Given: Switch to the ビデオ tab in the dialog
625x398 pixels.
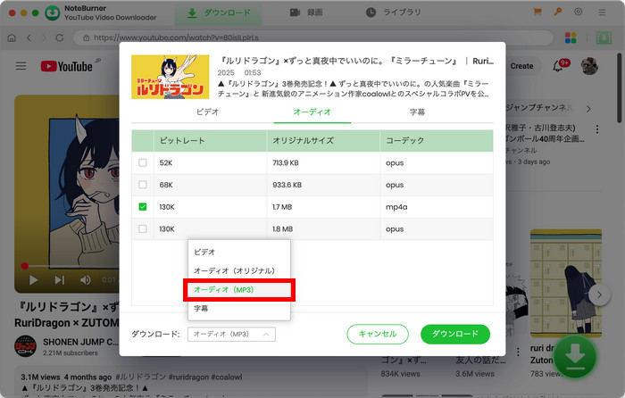Looking at the screenshot, I should tap(208, 112).
